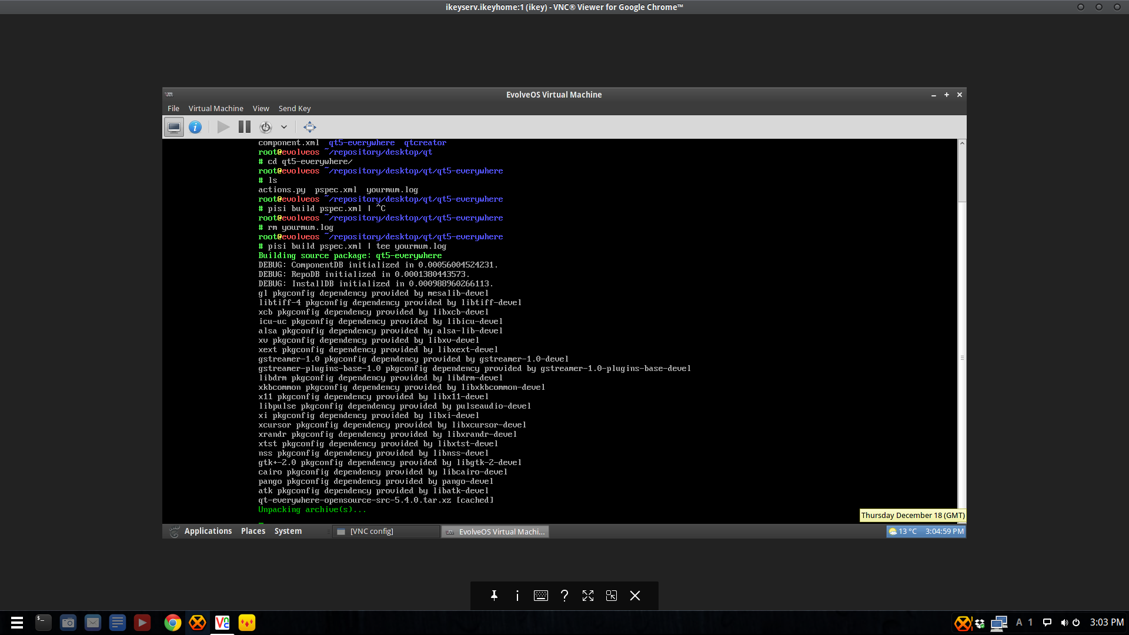Open the hamburger launcher menu

pos(17,623)
